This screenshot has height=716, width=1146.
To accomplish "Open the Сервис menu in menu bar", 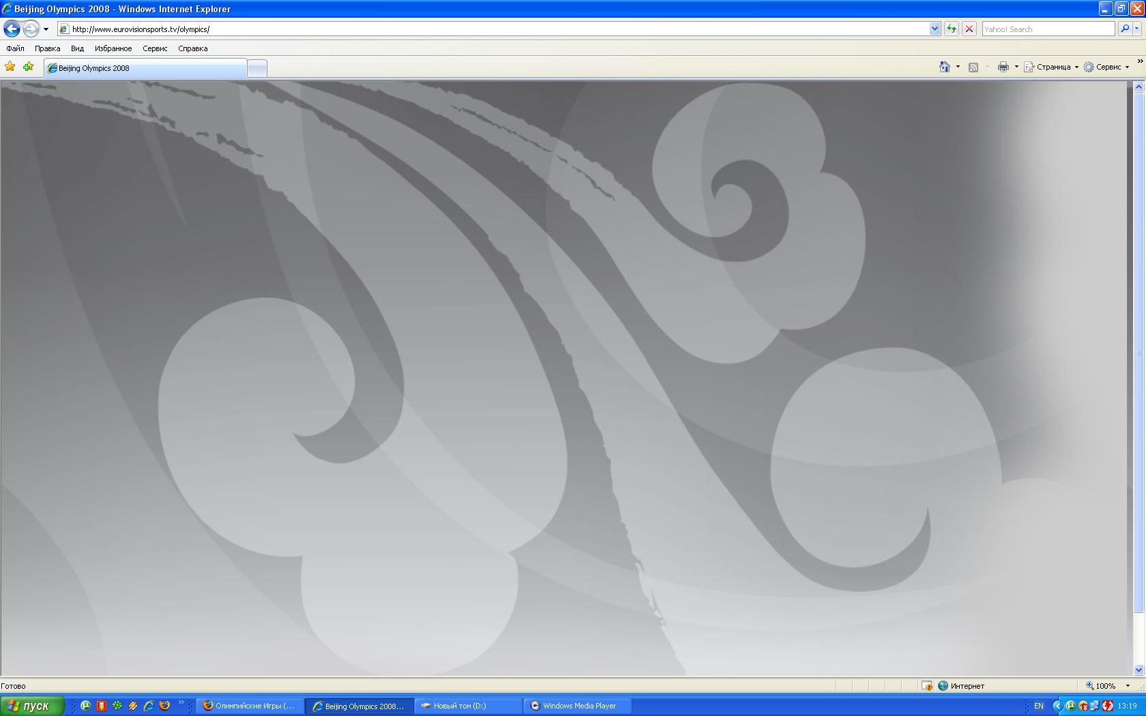I will click(x=155, y=48).
